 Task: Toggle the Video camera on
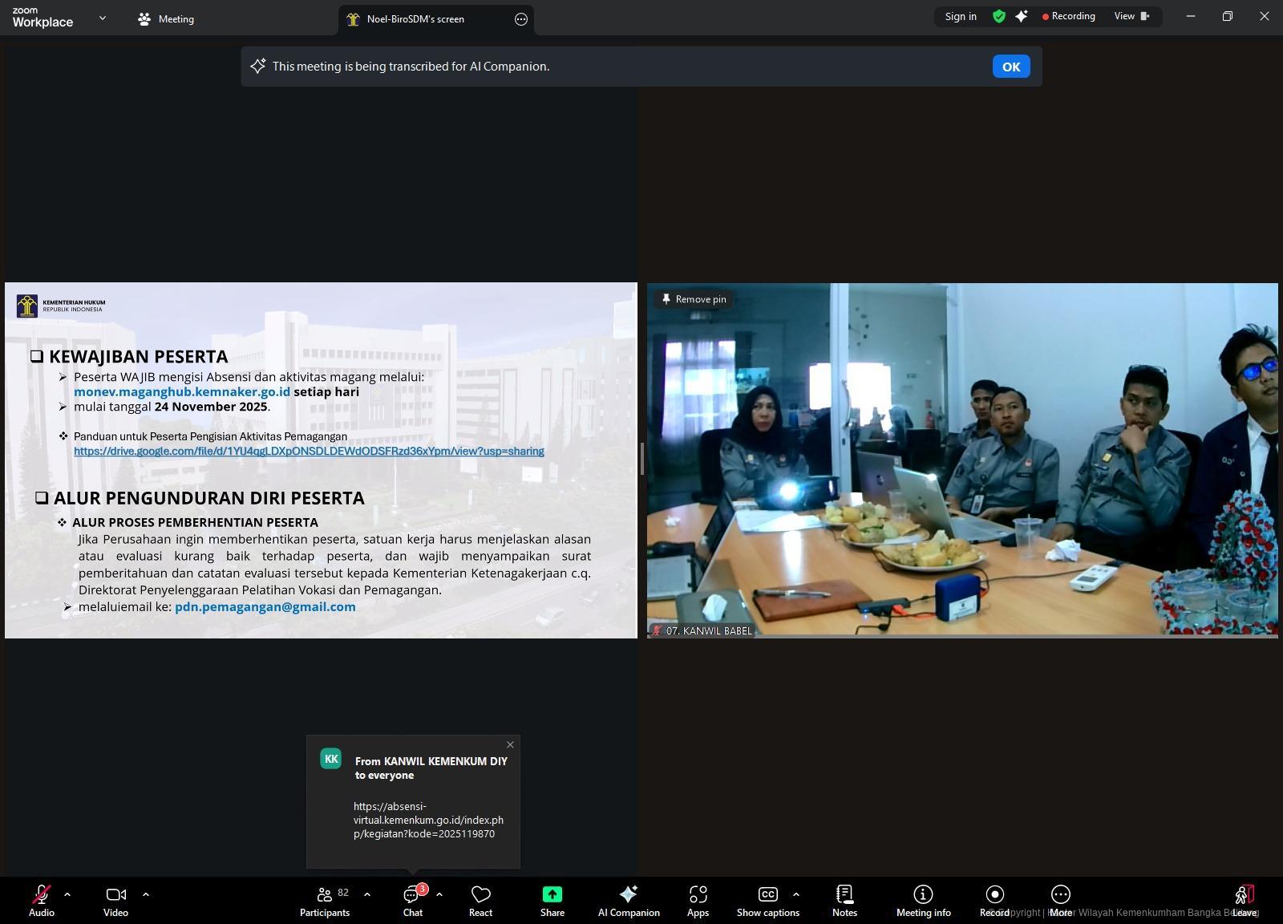point(115,900)
